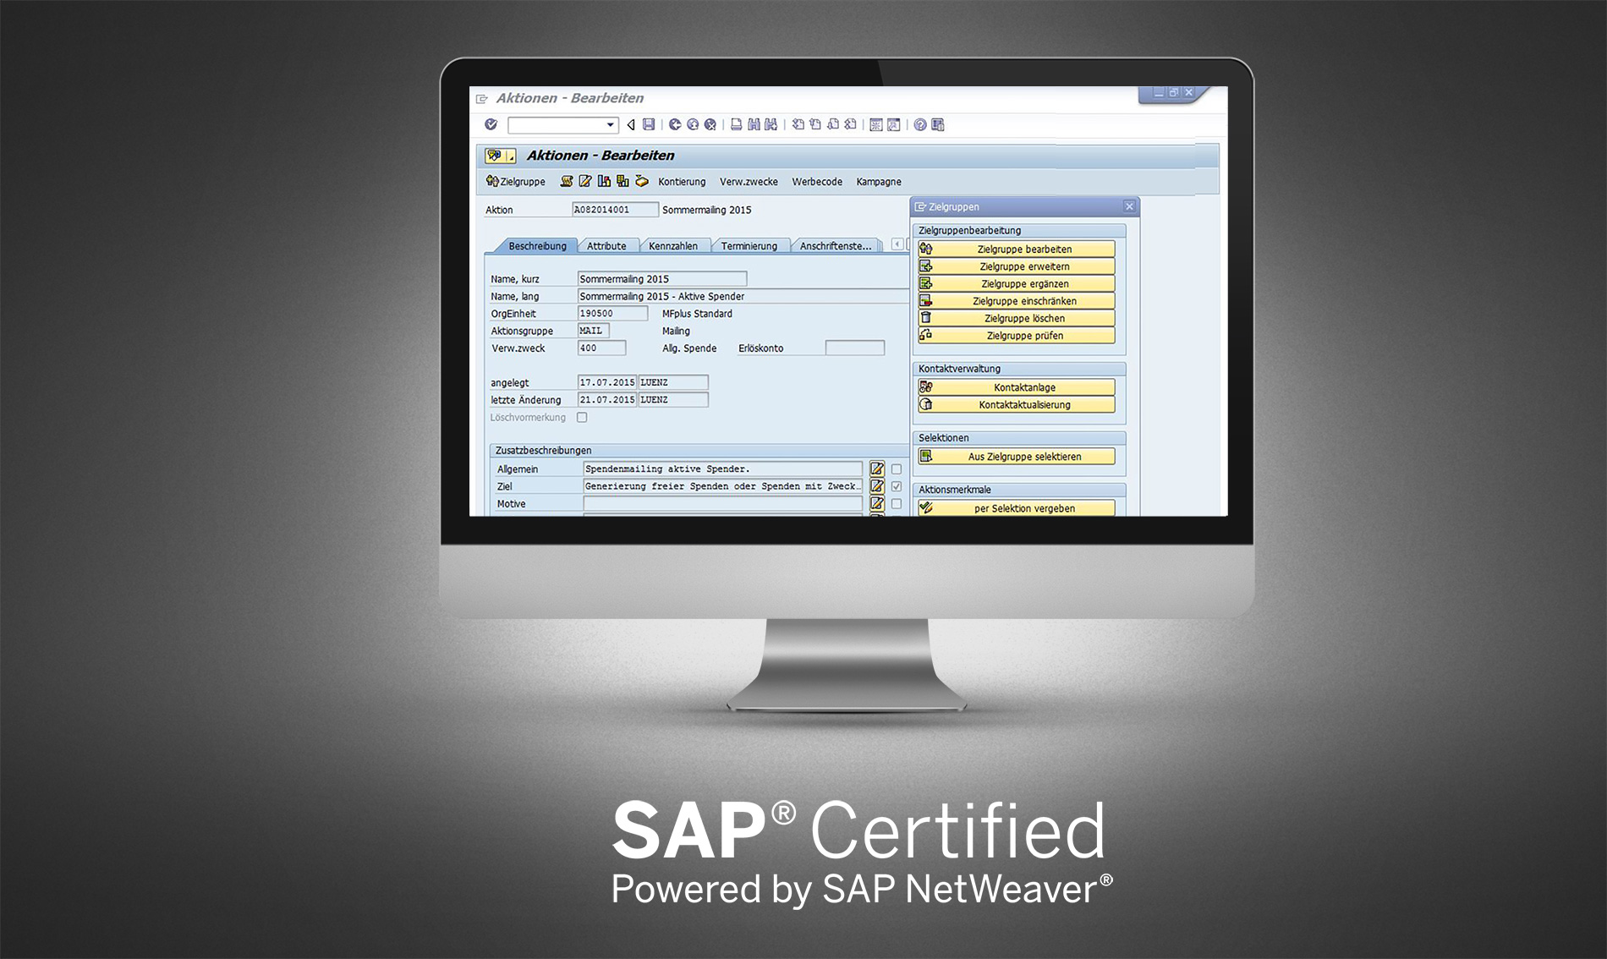This screenshot has height=959, width=1607.
Task: Click the red Cancel icon in toolbar
Action: pos(710,124)
